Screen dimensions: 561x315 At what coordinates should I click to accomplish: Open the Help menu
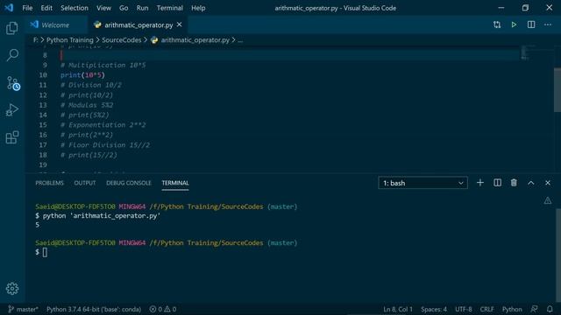click(x=198, y=8)
